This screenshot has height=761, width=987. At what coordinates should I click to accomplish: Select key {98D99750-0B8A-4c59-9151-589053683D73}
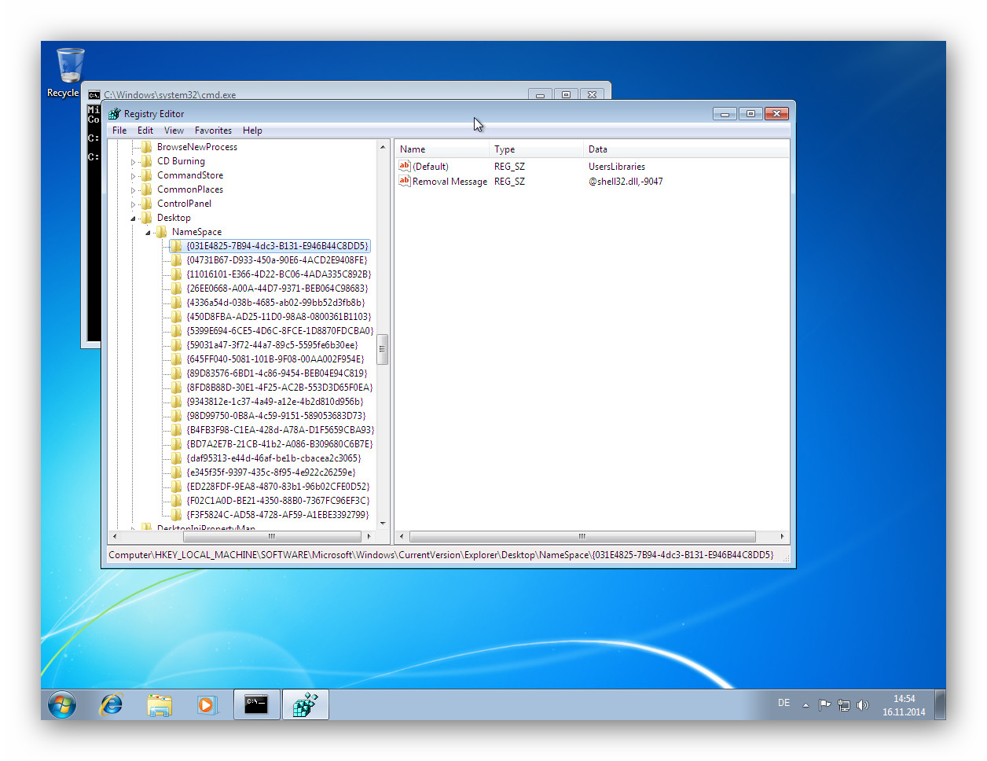(x=276, y=416)
